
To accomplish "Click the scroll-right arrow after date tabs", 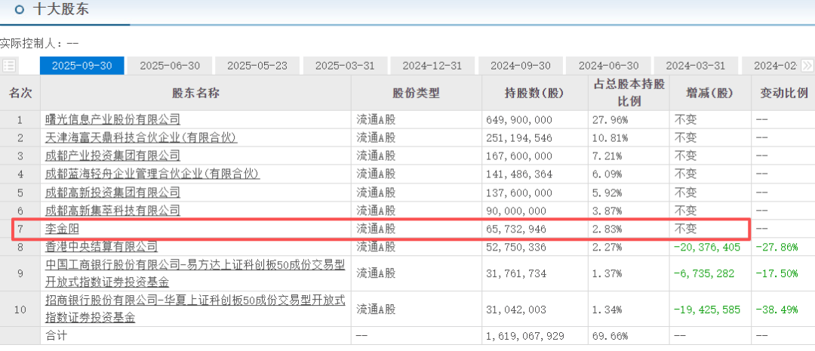I will [807, 66].
